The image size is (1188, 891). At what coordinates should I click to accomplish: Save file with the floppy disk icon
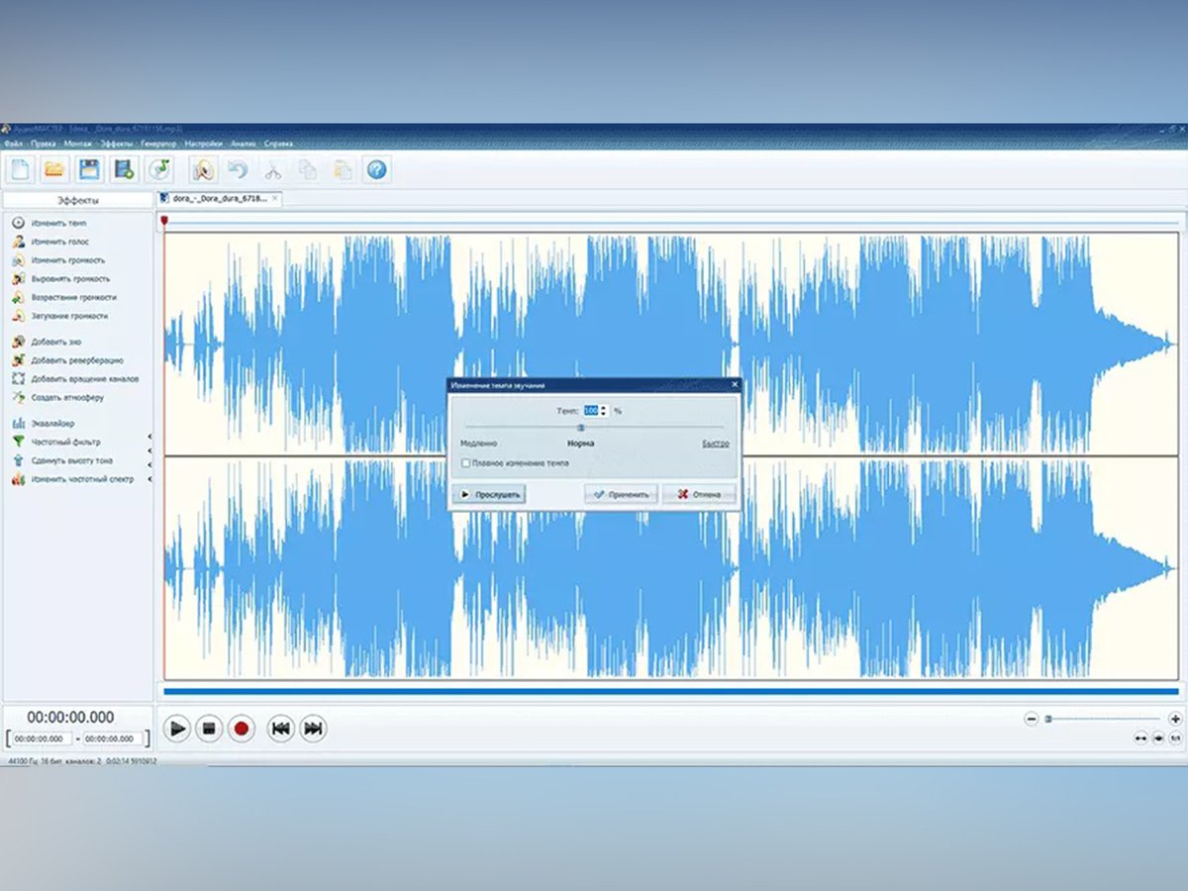coord(89,169)
